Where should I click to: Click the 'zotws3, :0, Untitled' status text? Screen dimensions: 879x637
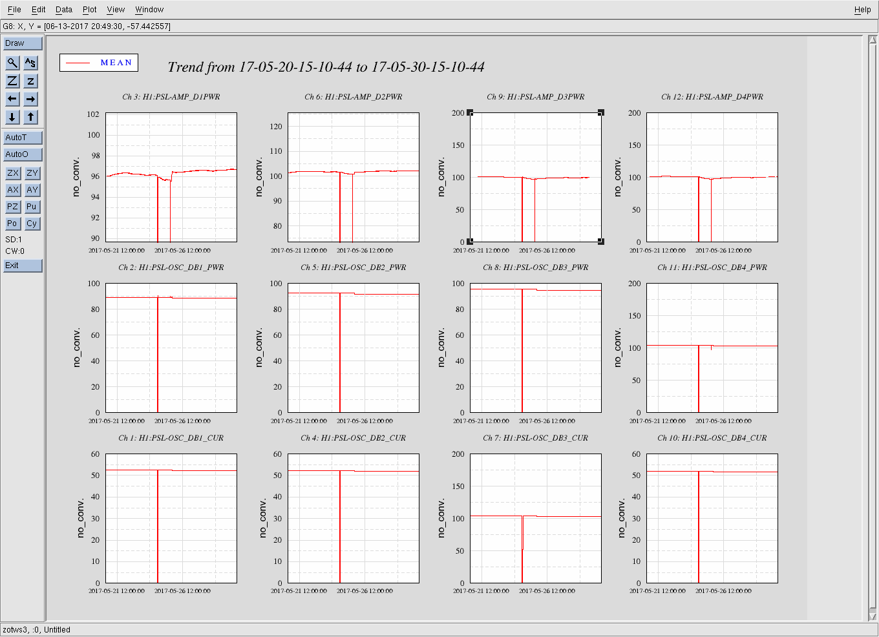pos(37,630)
